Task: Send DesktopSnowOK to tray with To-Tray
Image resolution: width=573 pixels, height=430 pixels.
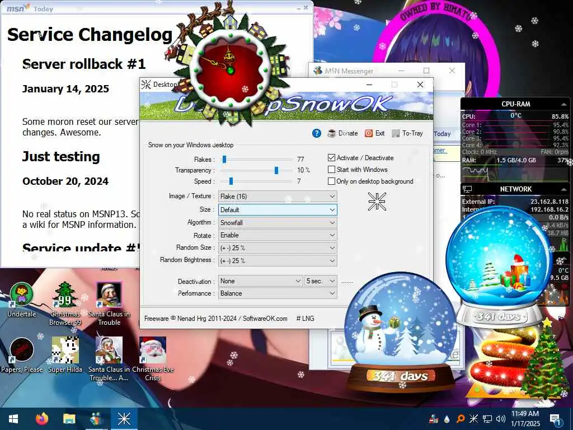Action: tap(407, 133)
